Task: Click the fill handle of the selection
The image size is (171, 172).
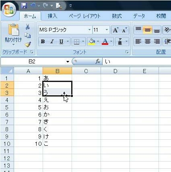Action: [72, 96]
